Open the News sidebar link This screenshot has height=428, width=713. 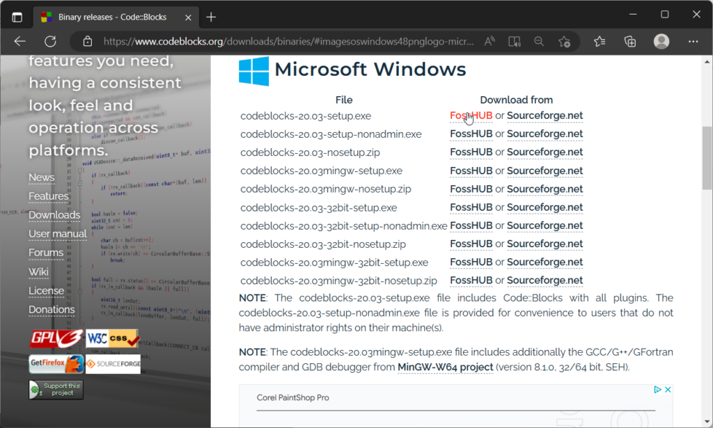[x=41, y=177]
